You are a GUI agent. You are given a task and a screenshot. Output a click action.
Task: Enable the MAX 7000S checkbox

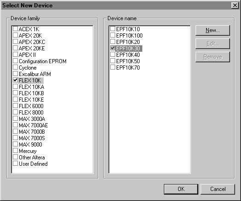15,138
